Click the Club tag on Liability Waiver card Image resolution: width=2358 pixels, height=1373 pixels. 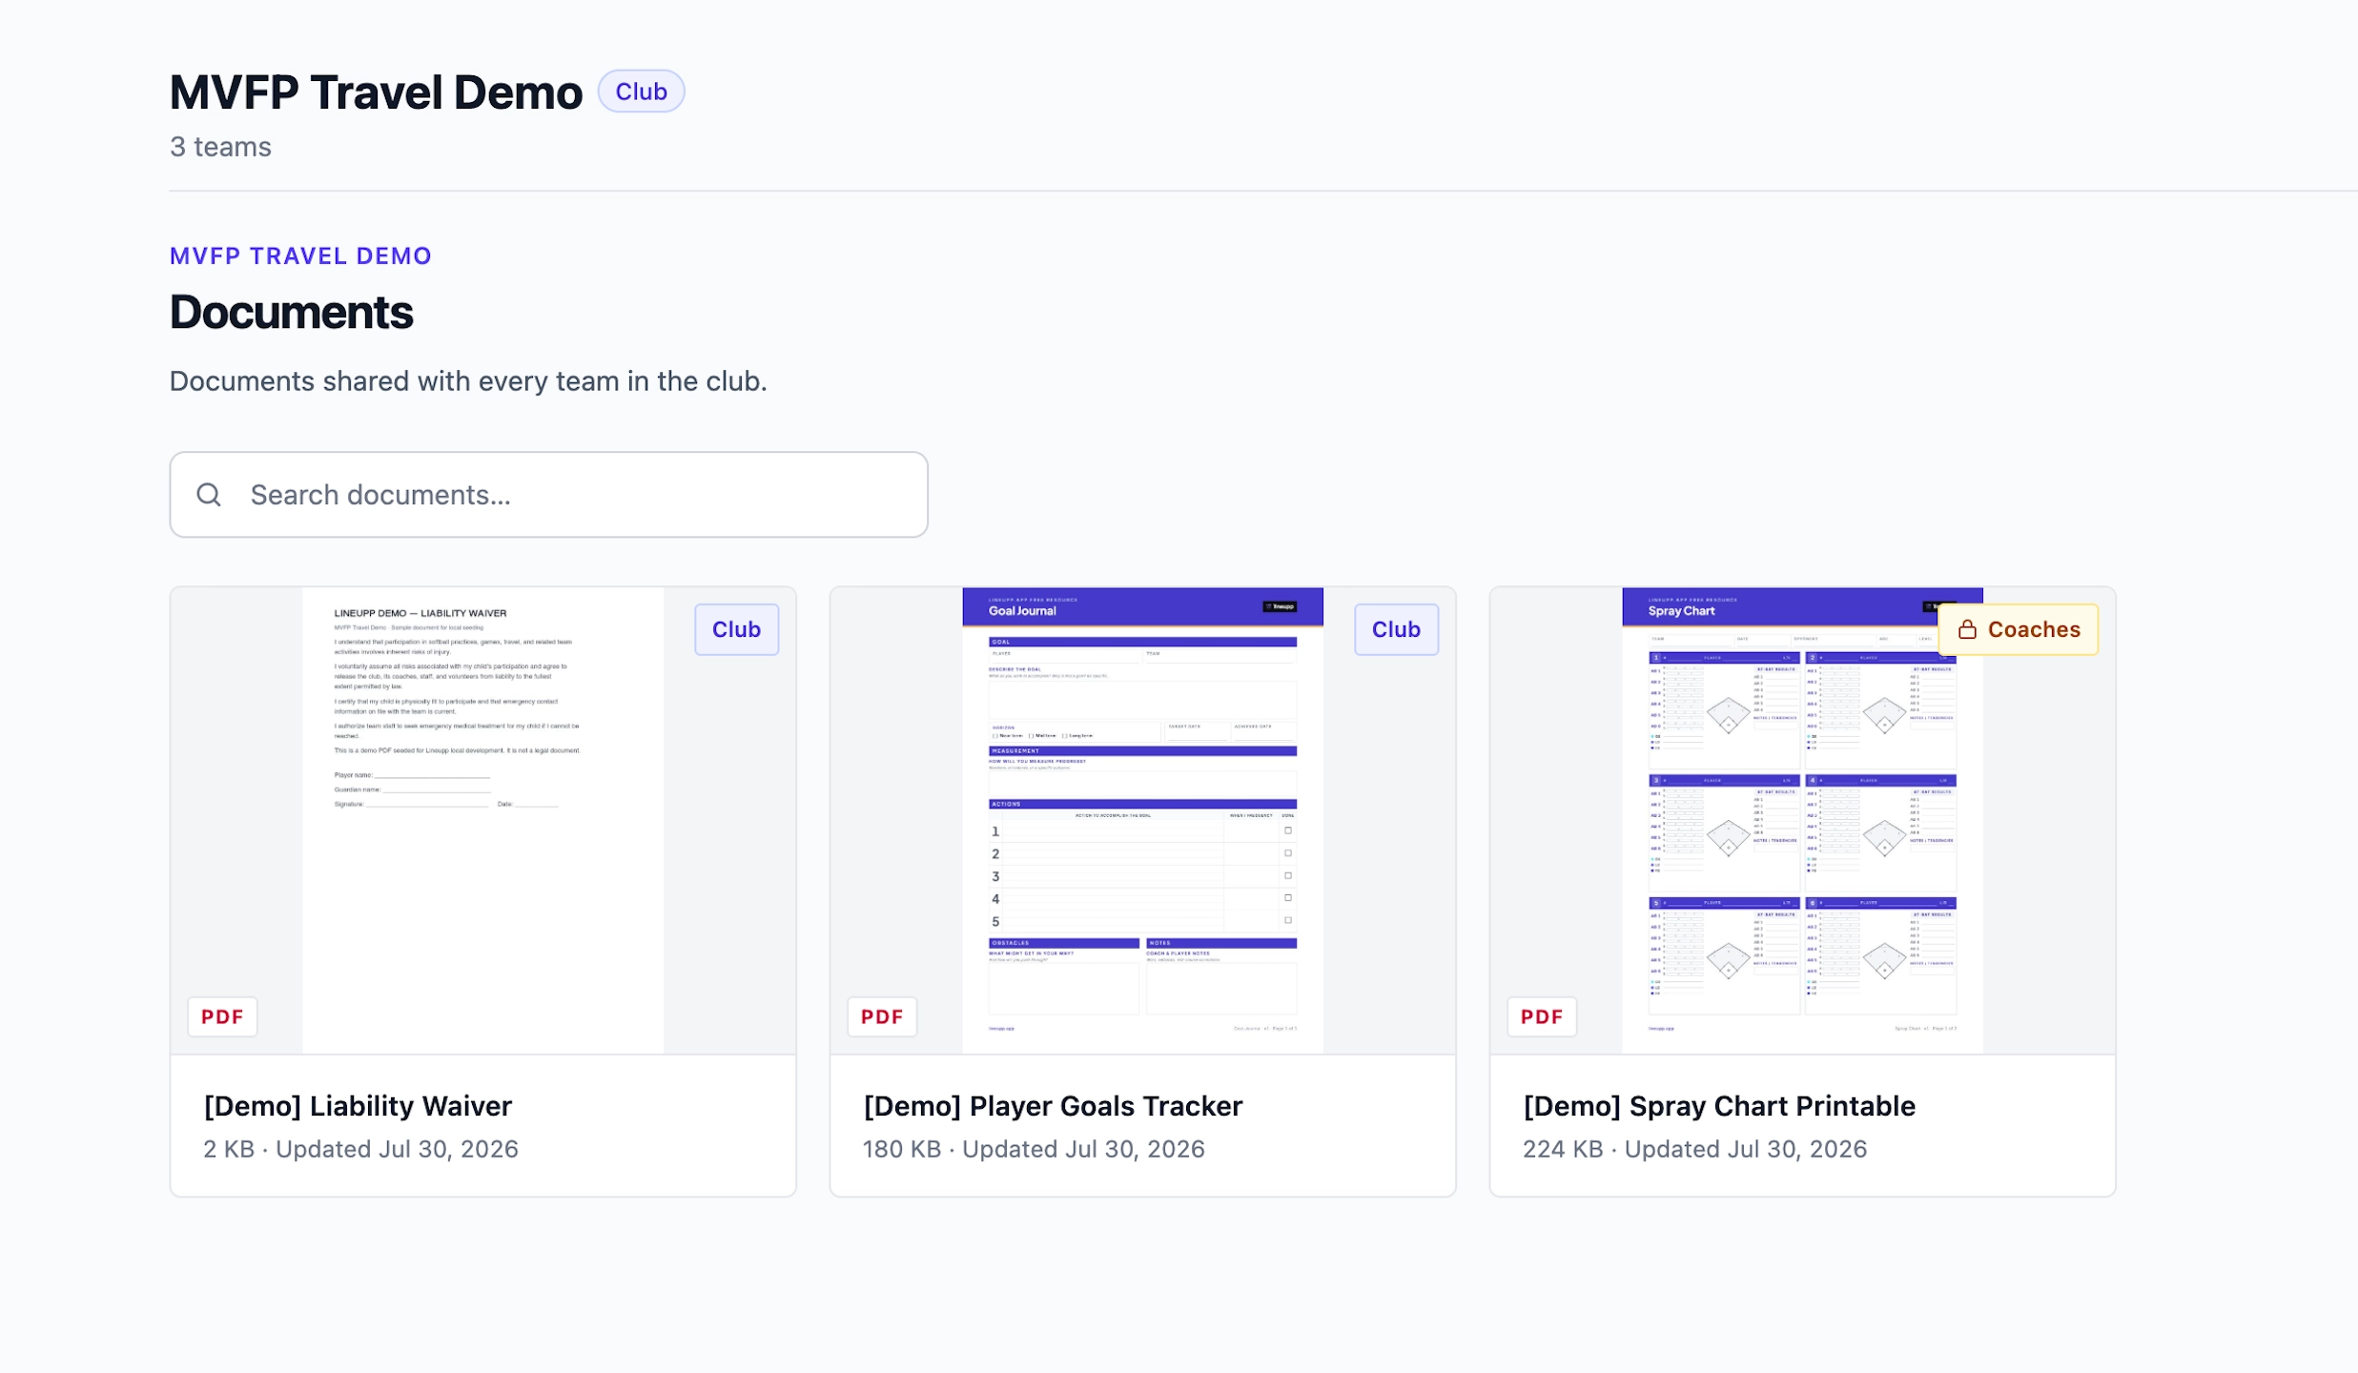click(736, 629)
